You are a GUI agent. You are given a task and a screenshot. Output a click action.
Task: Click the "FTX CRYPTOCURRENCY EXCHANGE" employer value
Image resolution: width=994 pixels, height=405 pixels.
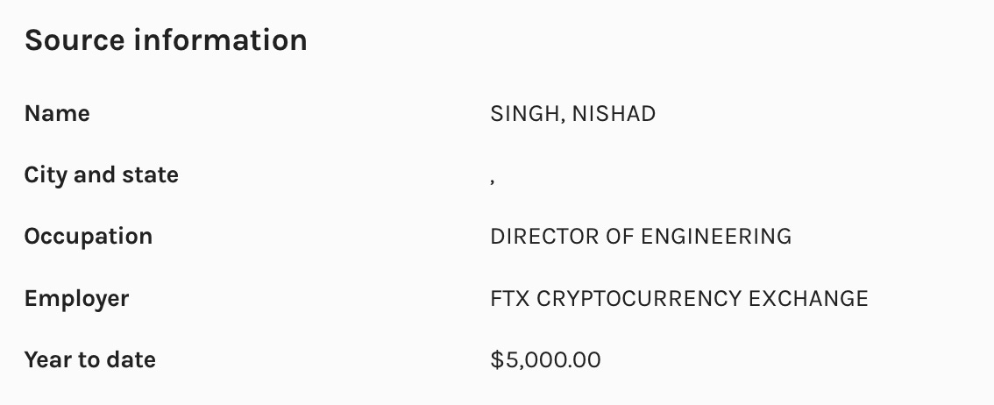click(x=679, y=298)
